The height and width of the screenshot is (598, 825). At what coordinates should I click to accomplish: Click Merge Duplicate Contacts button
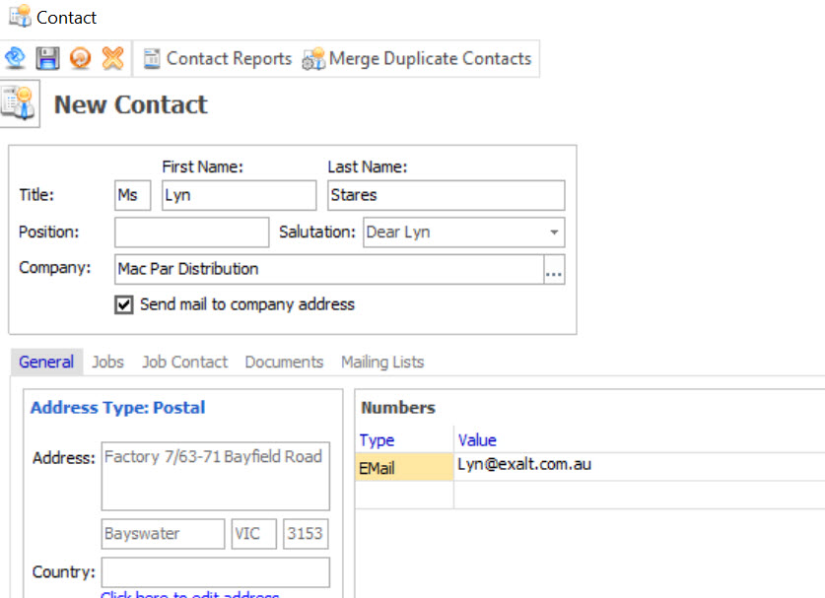(418, 59)
